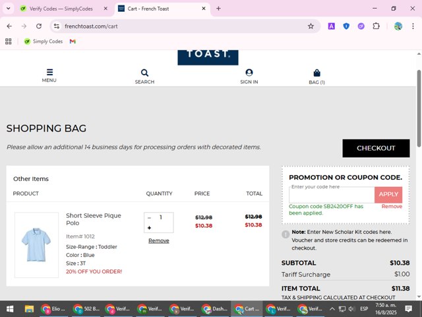Click the page vertical scrollbar
Viewport: 422px width, 317px height.
(x=419, y=108)
